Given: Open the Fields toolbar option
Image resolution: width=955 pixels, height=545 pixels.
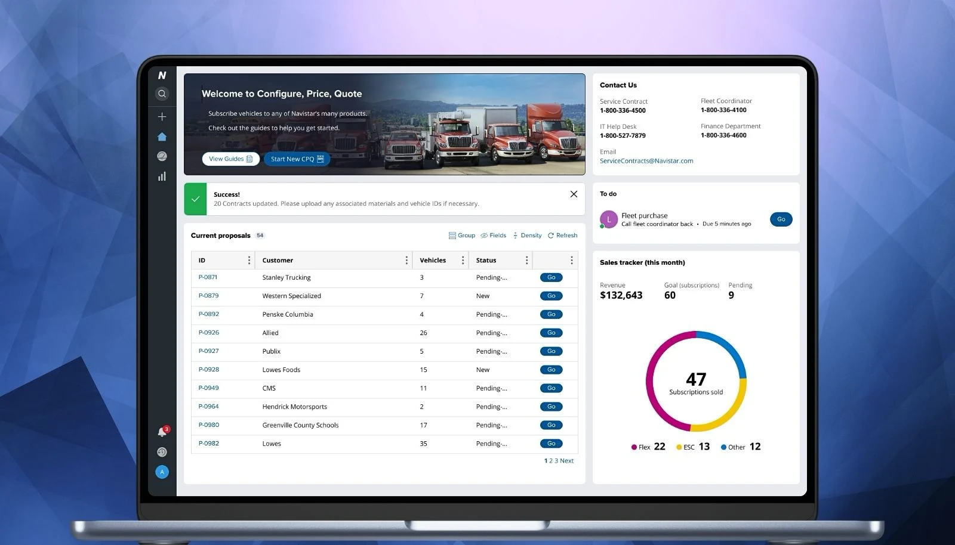Looking at the screenshot, I should pyautogui.click(x=494, y=236).
